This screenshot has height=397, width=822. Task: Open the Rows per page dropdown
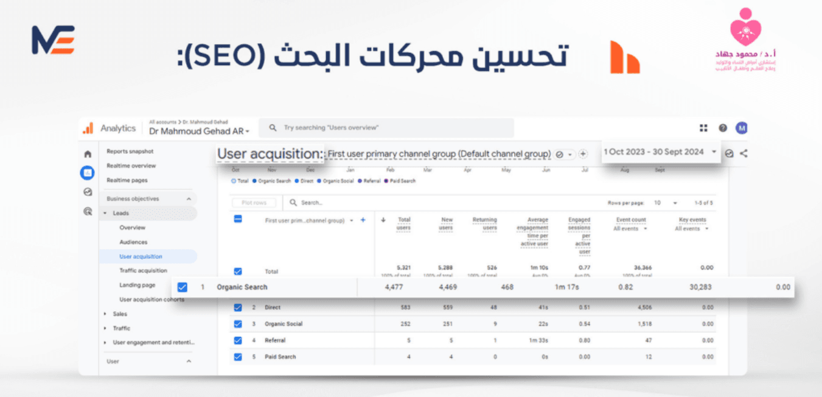pyautogui.click(x=666, y=202)
